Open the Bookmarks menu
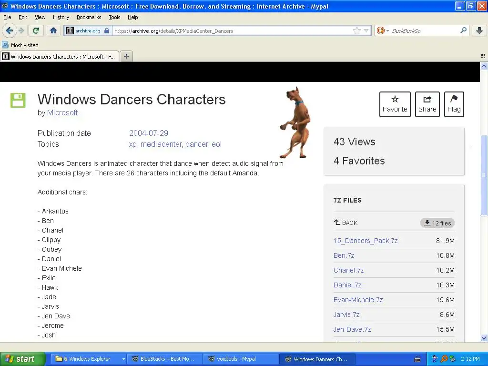Screen dimensions: 488x366 click(x=89, y=17)
